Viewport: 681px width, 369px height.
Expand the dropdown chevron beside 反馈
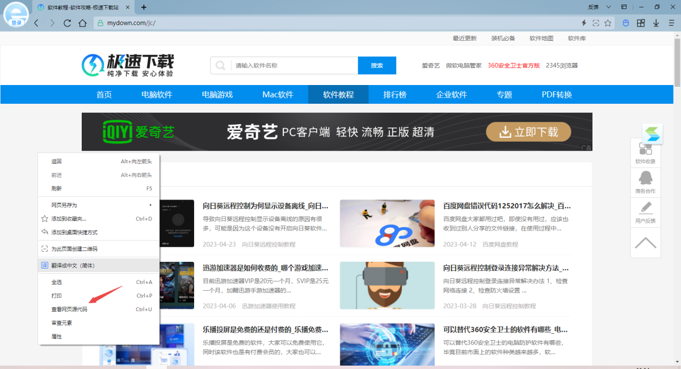coord(608,7)
